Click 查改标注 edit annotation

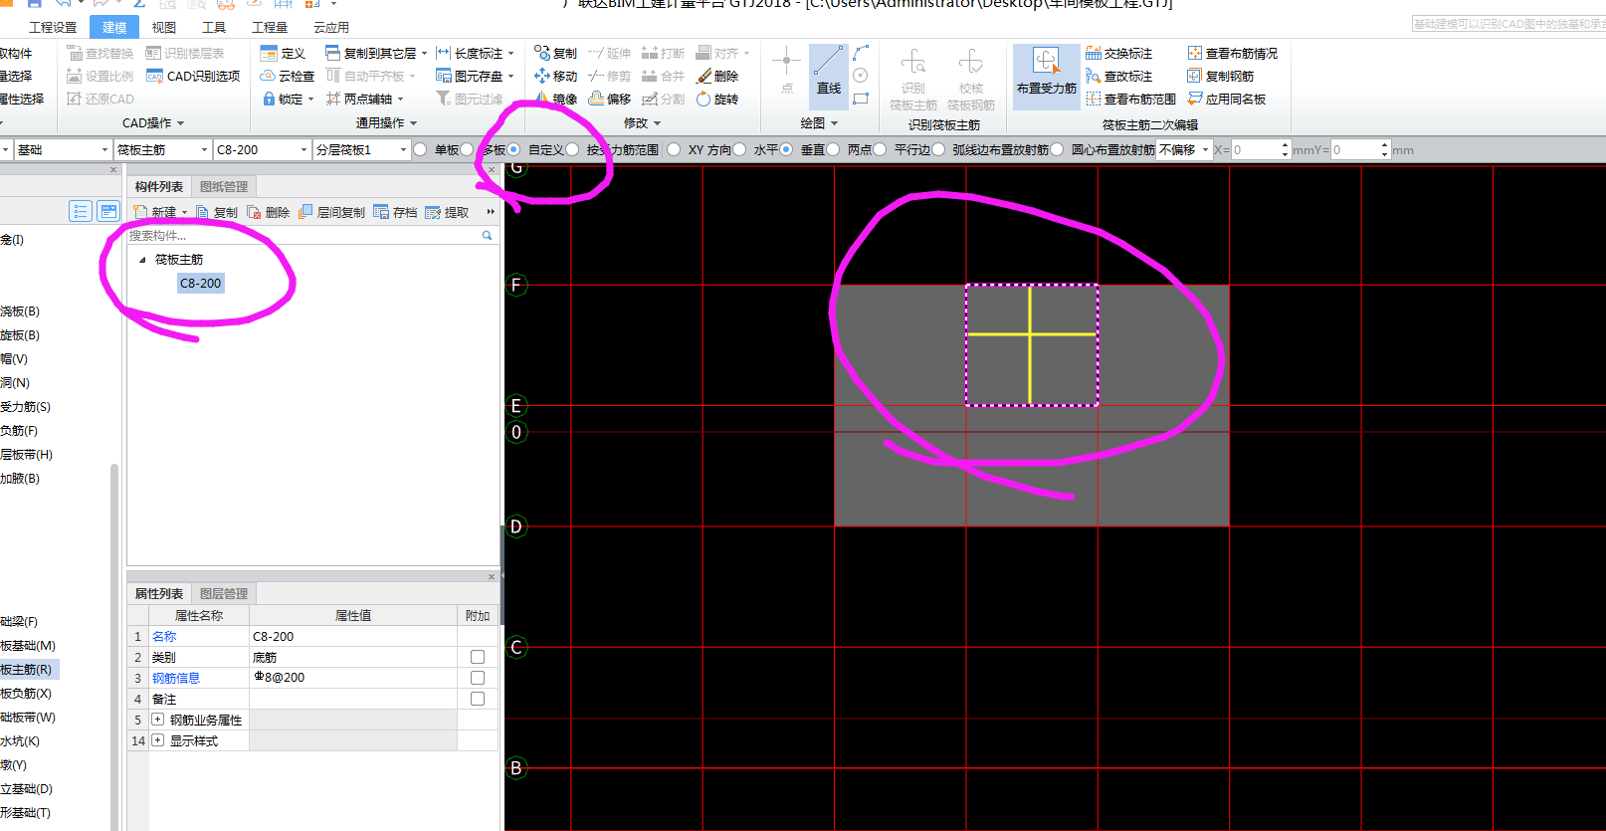pyautogui.click(x=1118, y=76)
